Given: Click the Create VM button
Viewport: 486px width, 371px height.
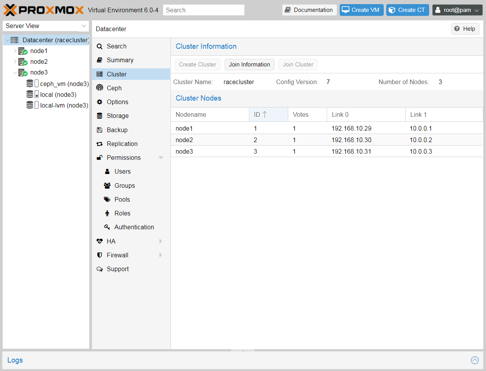Looking at the screenshot, I should coord(361,10).
